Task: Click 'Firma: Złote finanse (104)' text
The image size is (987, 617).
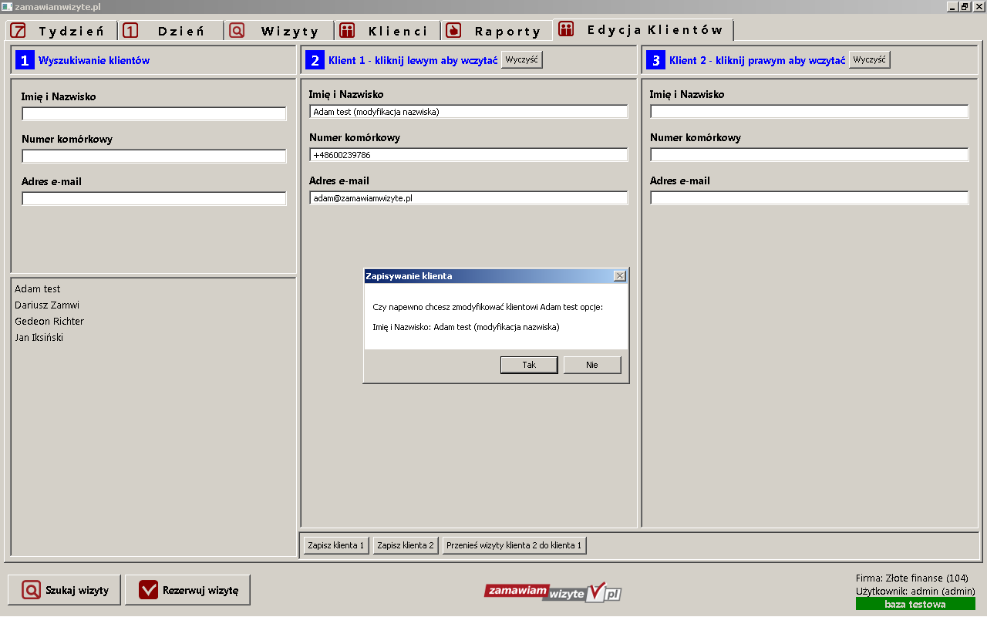Action: 912,578
